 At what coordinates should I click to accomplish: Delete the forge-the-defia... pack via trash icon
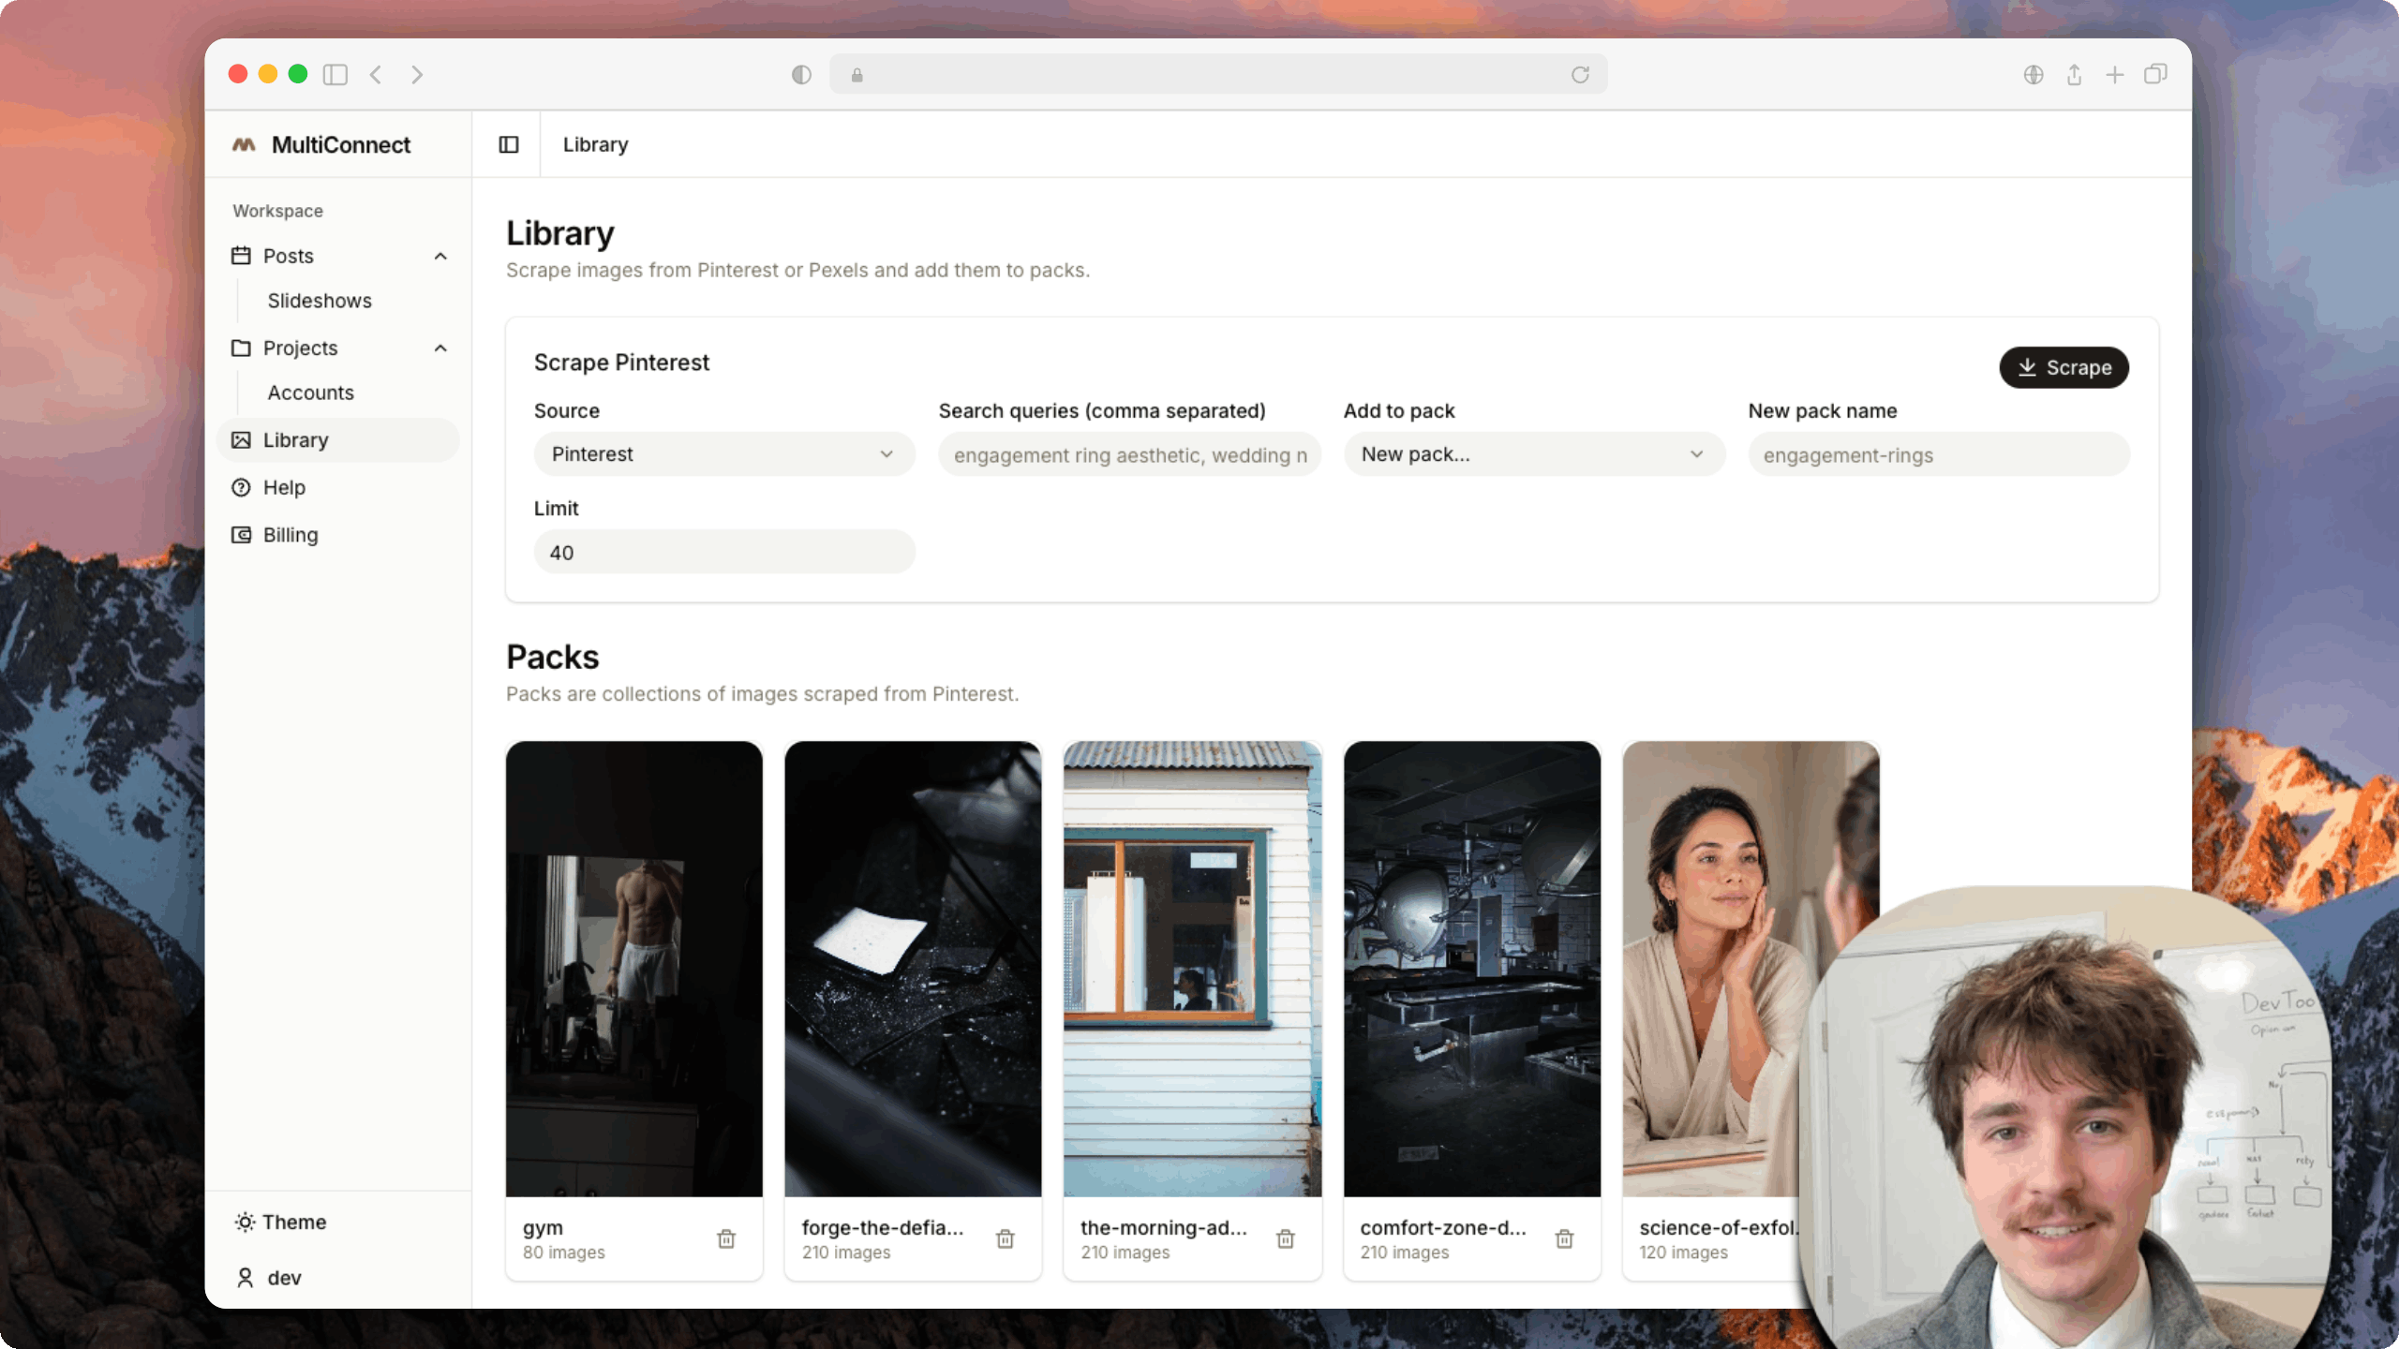pyautogui.click(x=1006, y=1238)
